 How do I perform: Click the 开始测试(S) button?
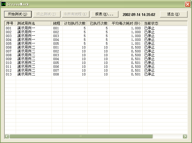tap(18, 14)
